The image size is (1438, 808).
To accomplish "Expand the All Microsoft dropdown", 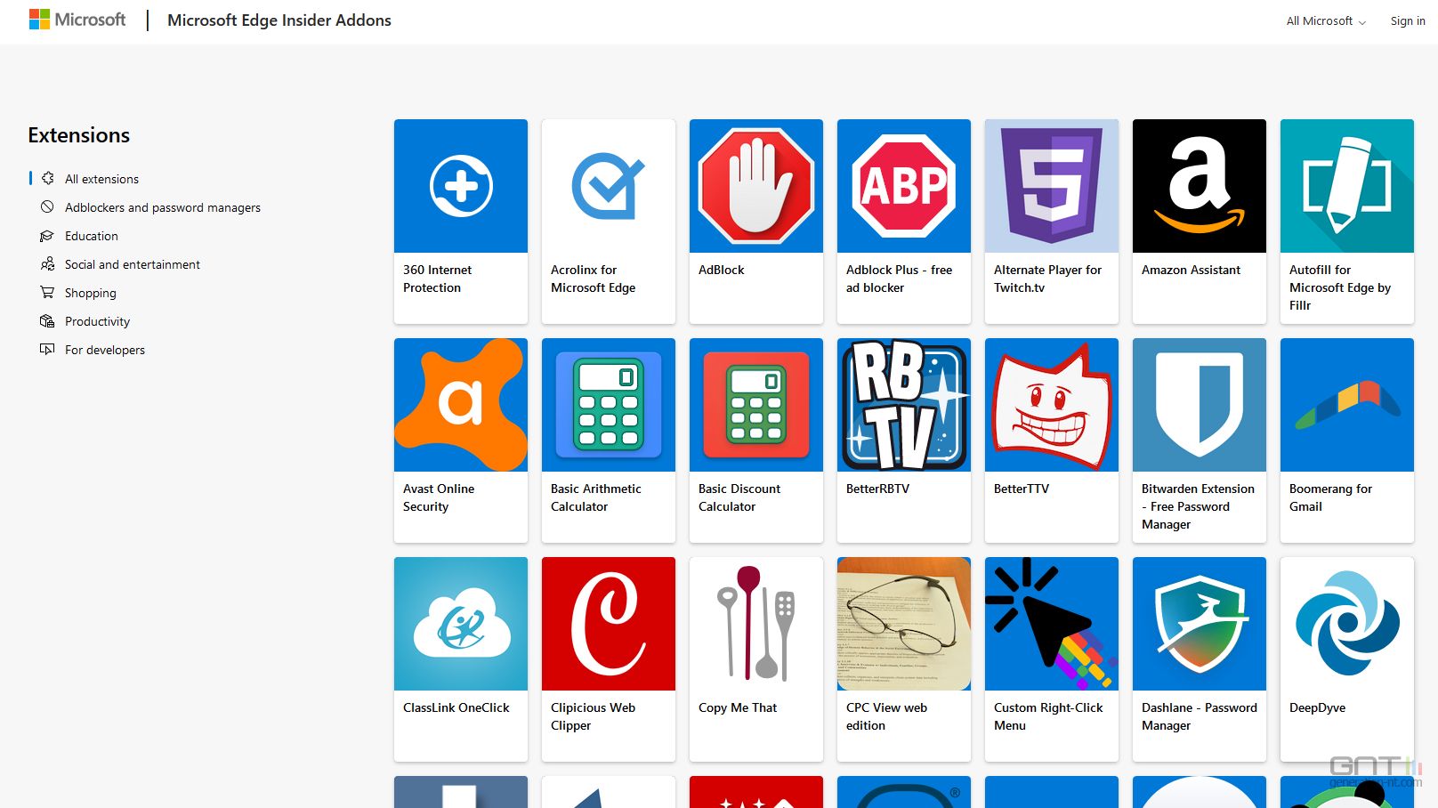I will [x=1326, y=20].
